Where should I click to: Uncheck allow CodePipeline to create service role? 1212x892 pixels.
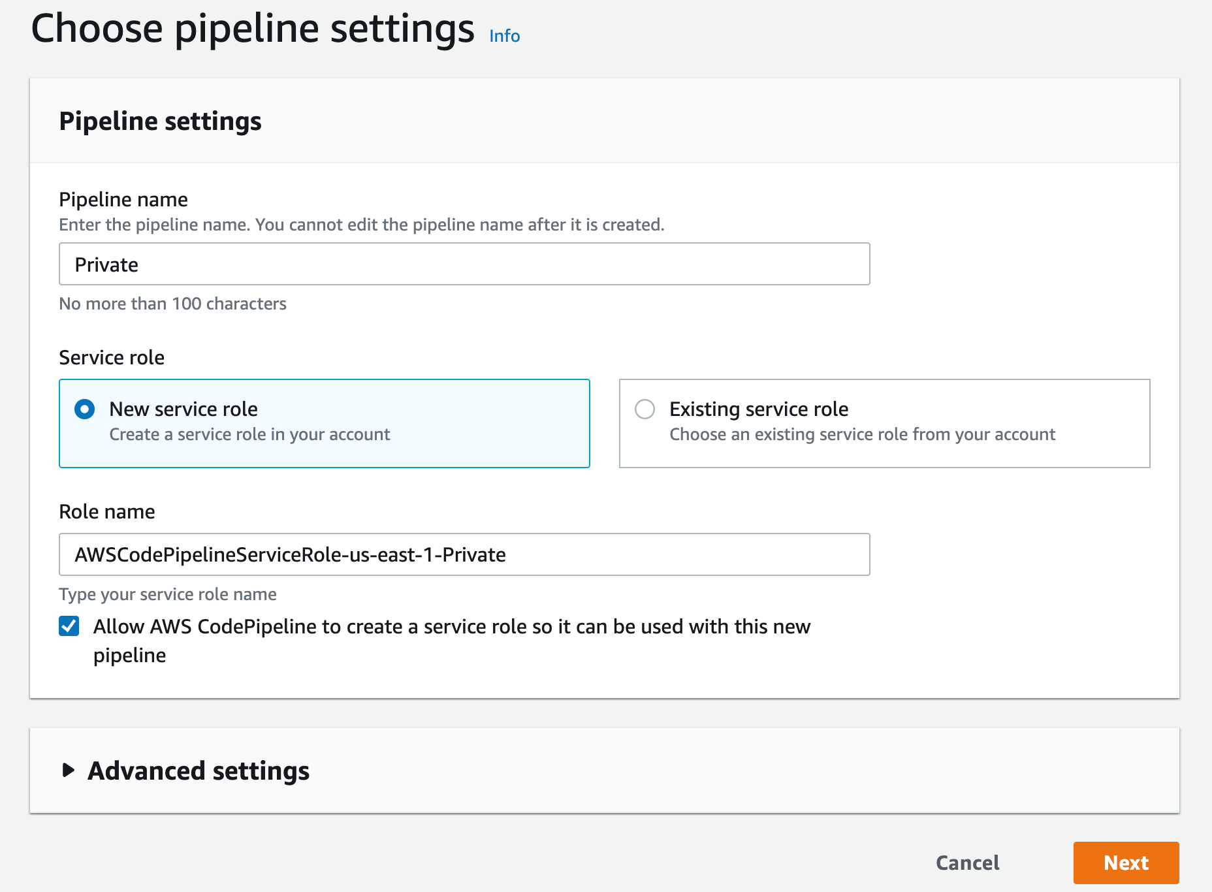69,626
